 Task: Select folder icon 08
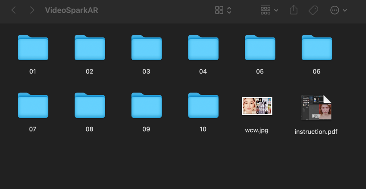90,105
